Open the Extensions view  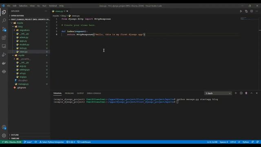pyautogui.click(x=4, y=38)
